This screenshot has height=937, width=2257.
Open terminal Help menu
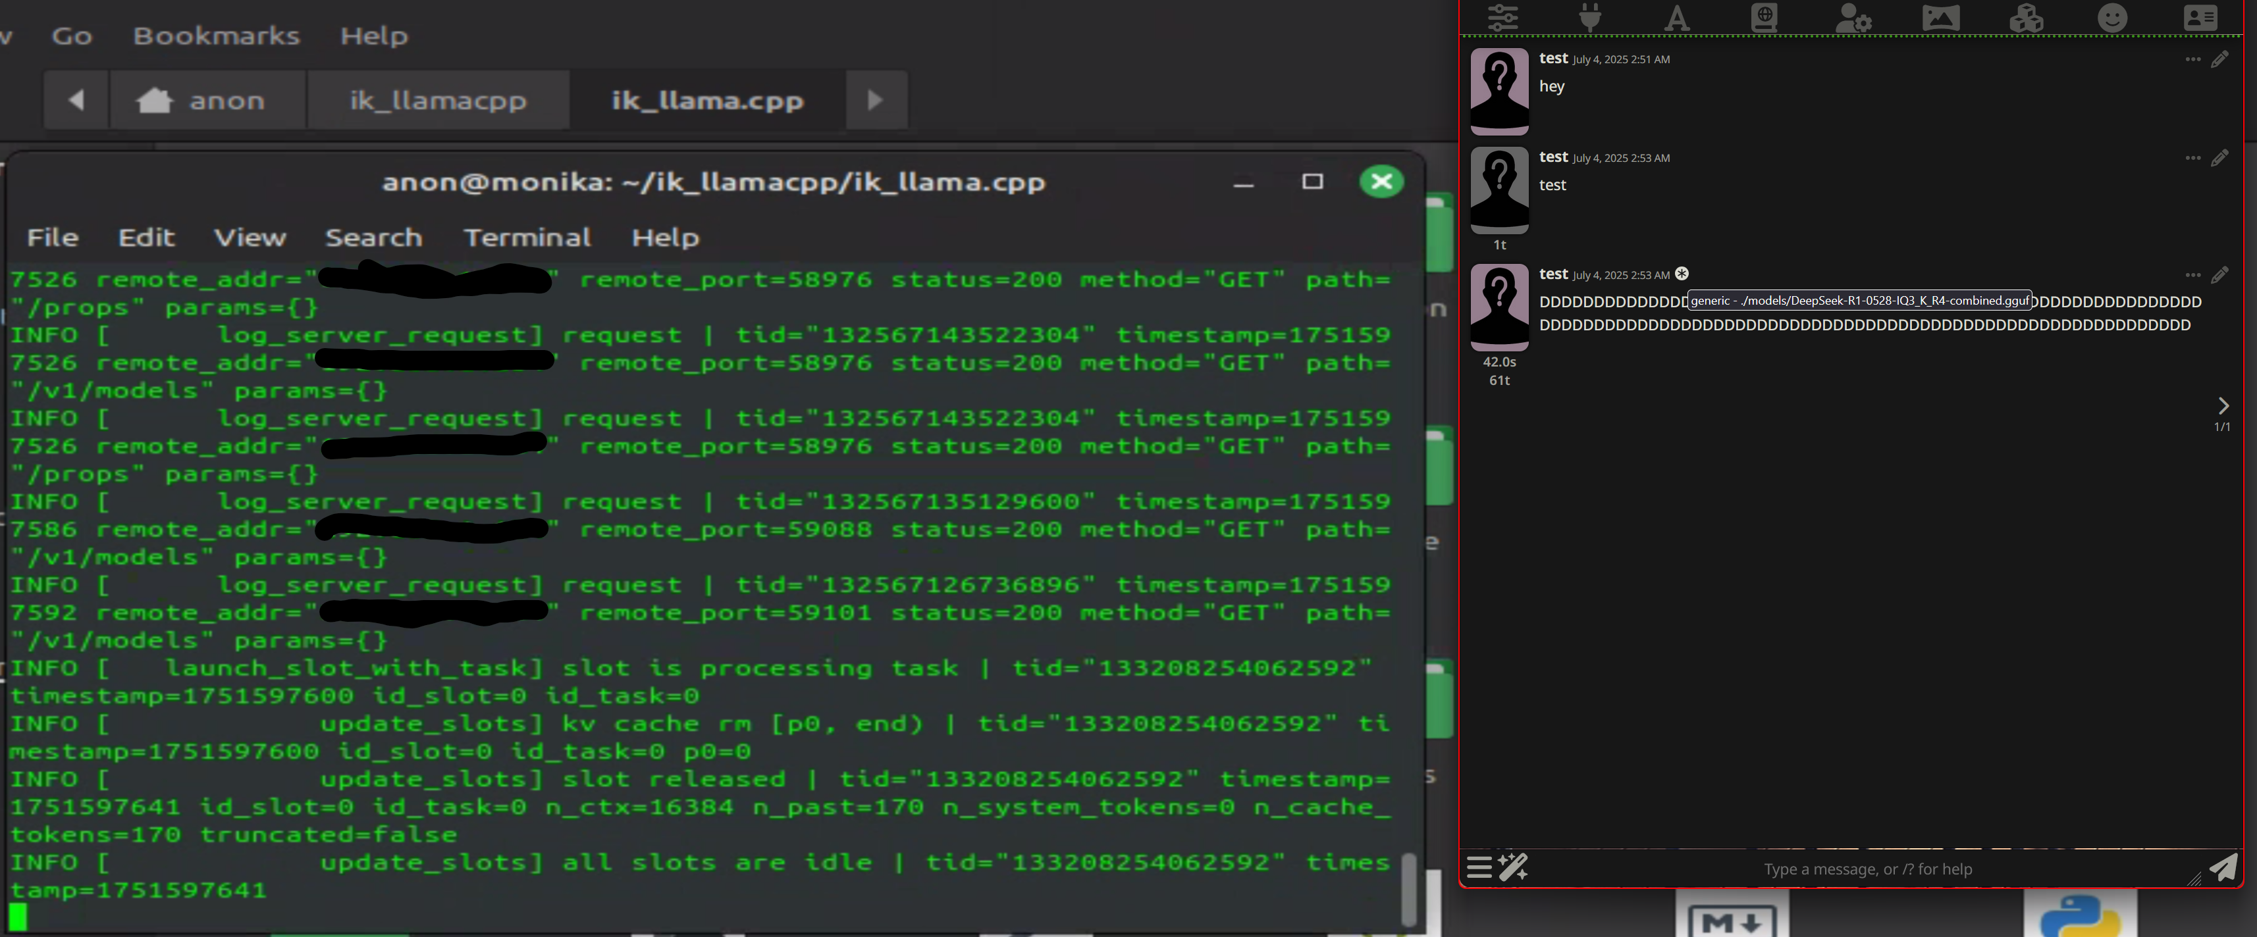665,238
